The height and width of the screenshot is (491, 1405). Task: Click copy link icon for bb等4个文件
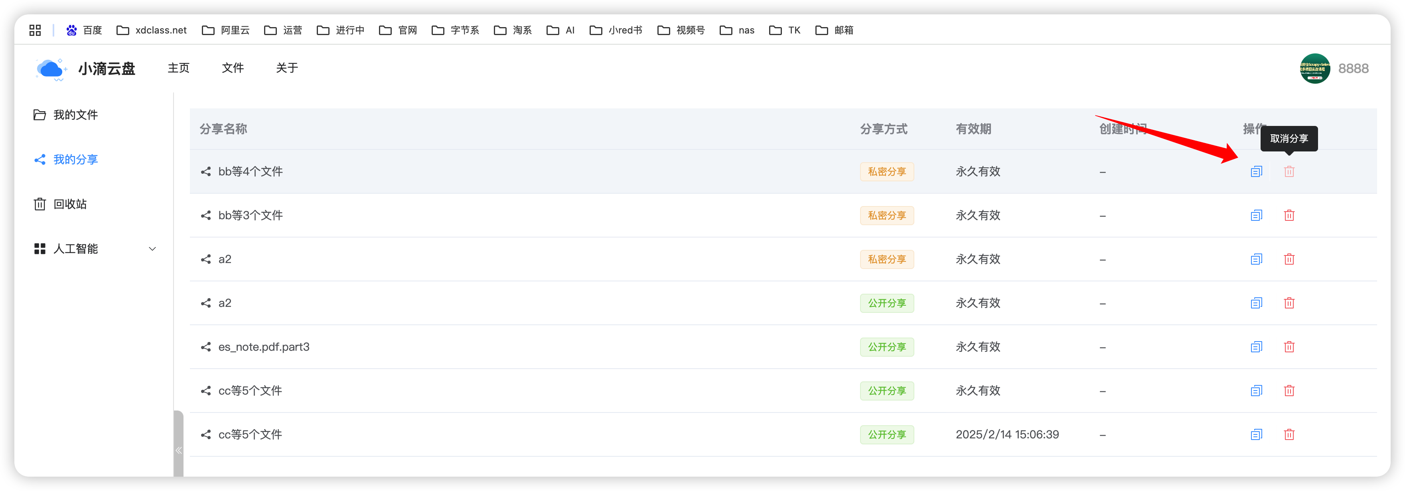pyautogui.click(x=1256, y=172)
